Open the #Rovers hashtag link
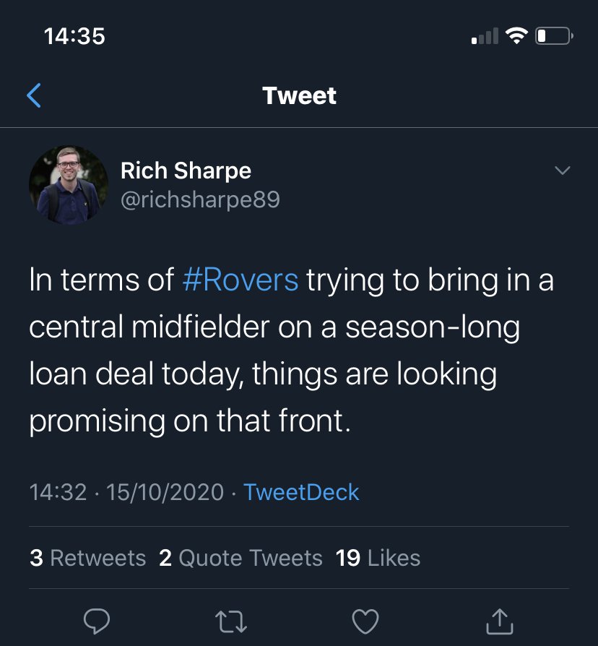Image resolution: width=598 pixels, height=646 pixels. pos(240,280)
